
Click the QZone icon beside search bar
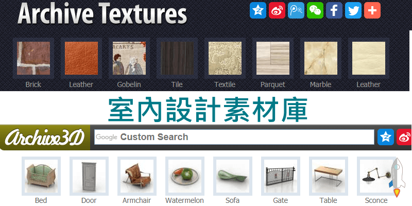[386, 137]
